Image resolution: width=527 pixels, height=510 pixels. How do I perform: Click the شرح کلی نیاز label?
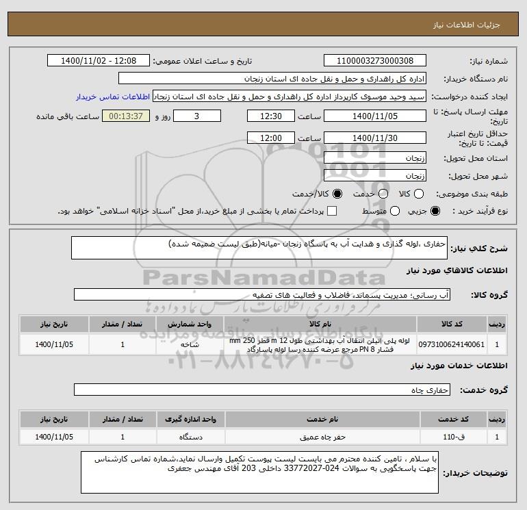click(x=479, y=248)
